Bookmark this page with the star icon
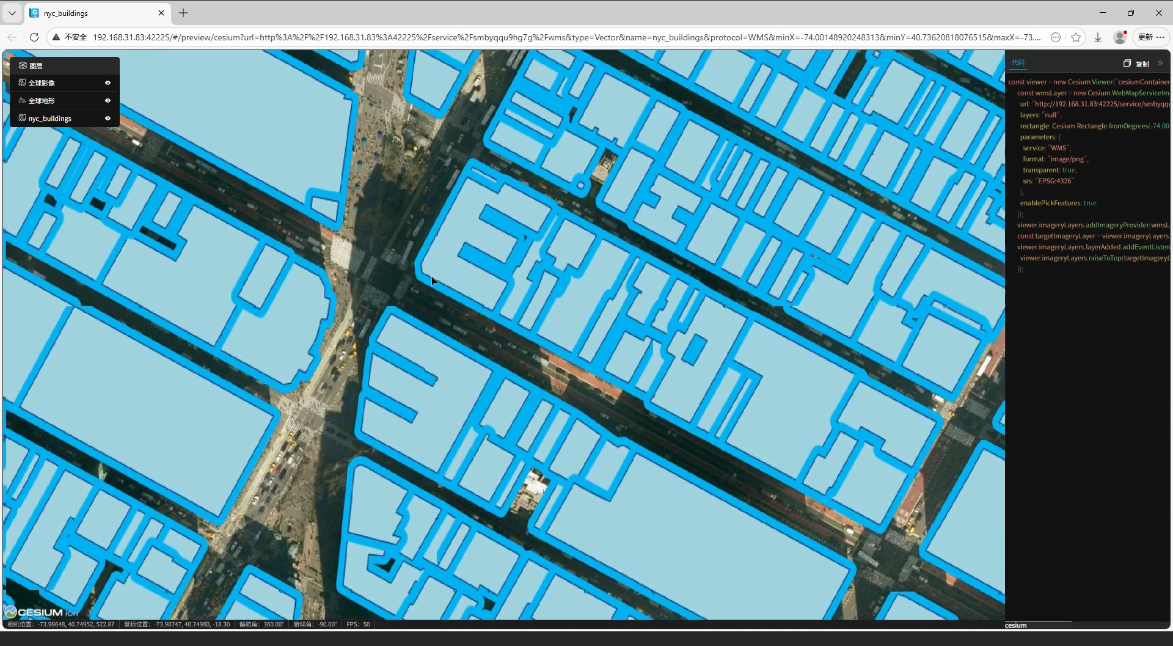This screenshot has height=646, width=1173. [1076, 37]
